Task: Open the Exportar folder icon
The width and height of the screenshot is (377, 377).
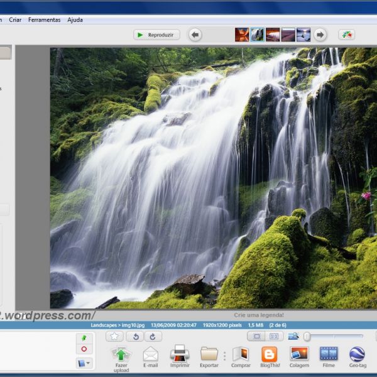Action: coord(209,354)
